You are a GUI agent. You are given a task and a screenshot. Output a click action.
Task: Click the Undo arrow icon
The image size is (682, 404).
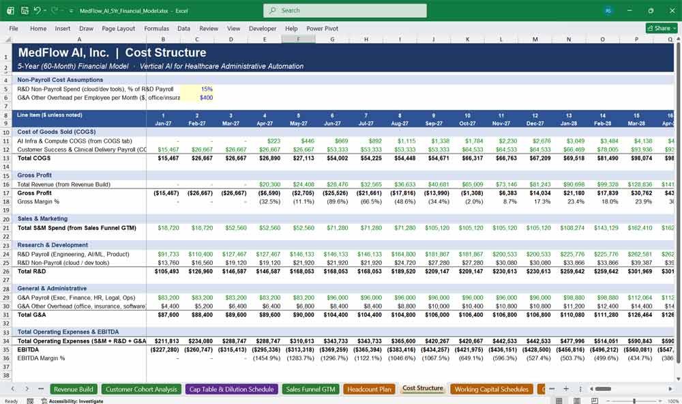point(37,10)
